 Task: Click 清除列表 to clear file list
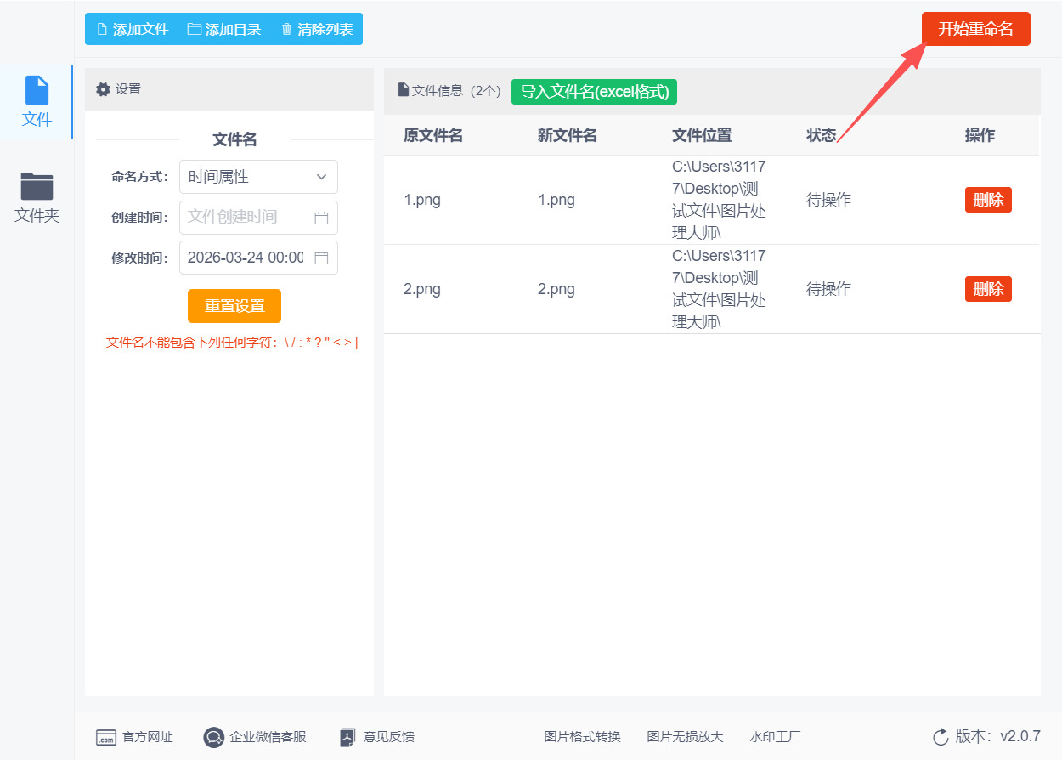317,29
